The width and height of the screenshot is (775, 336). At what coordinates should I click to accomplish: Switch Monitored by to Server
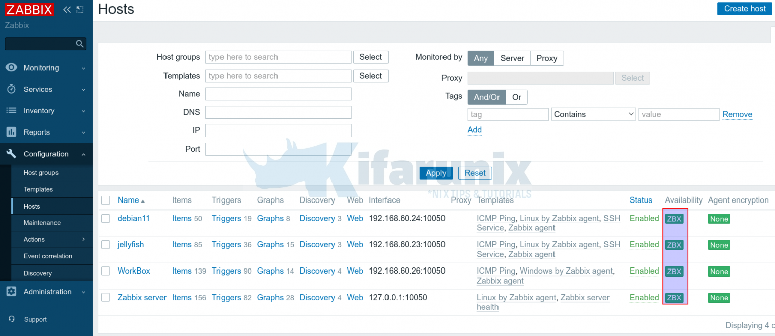coord(512,58)
